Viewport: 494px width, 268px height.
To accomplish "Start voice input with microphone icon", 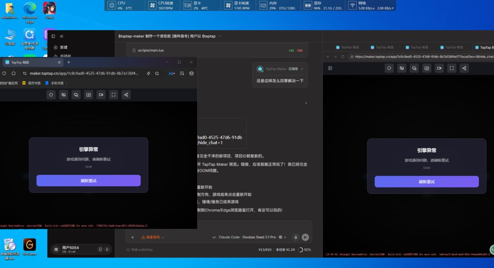I will point(295,237).
